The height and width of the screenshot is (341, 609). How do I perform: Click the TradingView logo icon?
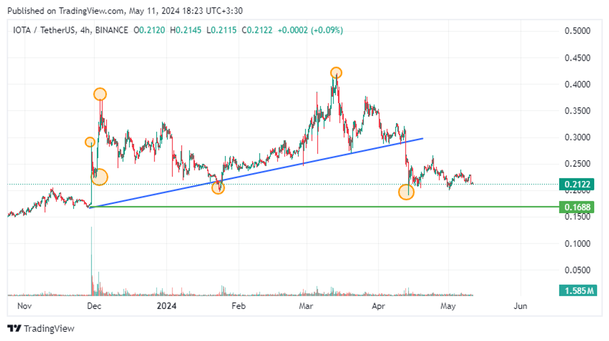pos(14,328)
